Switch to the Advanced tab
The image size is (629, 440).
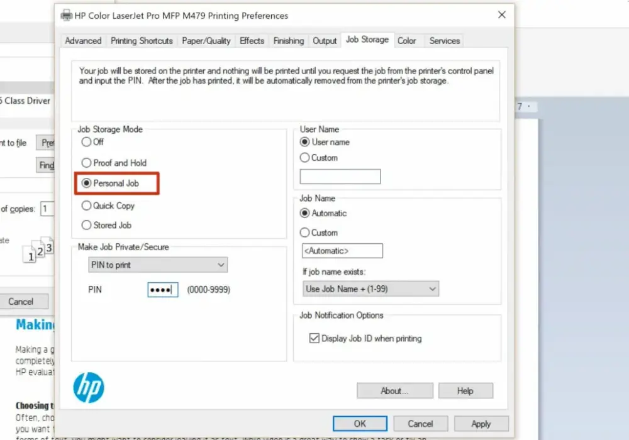pos(83,40)
